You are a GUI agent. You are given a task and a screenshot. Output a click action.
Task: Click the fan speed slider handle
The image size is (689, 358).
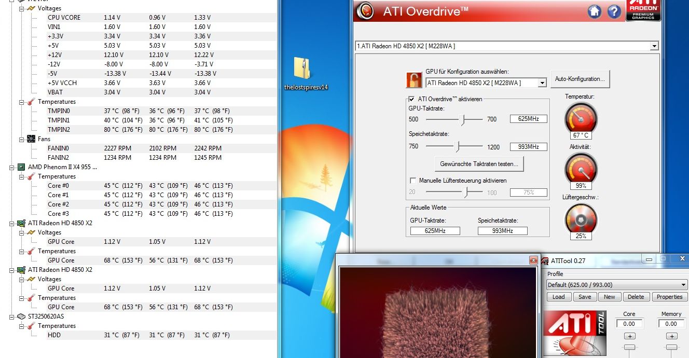(466, 192)
